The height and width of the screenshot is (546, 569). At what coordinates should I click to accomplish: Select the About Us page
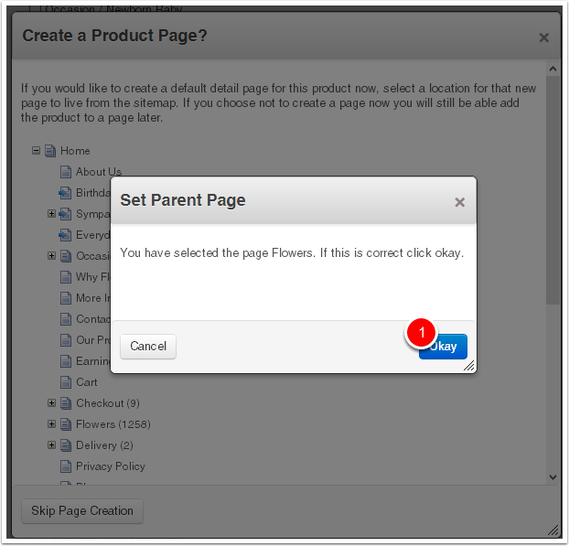(x=99, y=172)
